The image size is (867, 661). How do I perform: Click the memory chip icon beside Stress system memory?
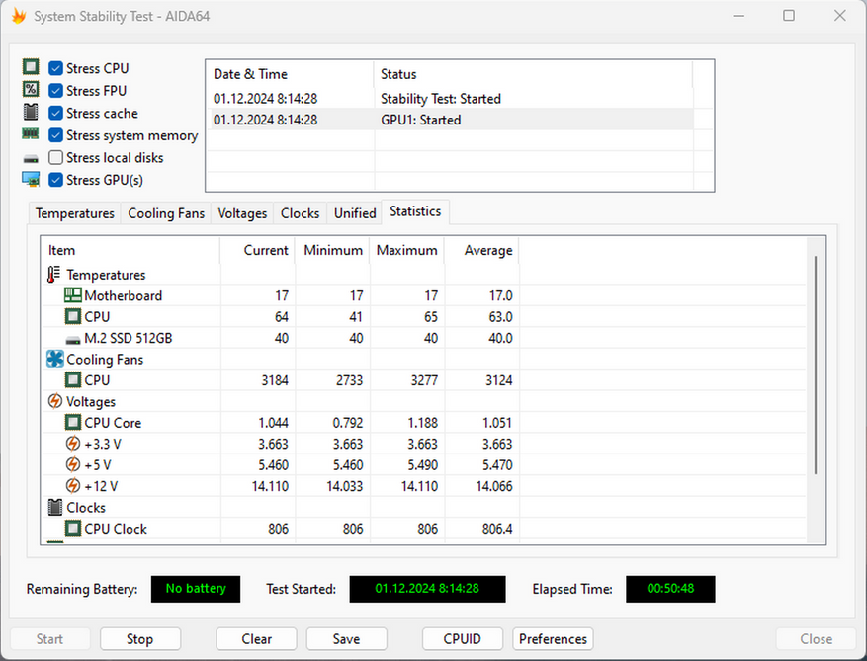point(31,135)
